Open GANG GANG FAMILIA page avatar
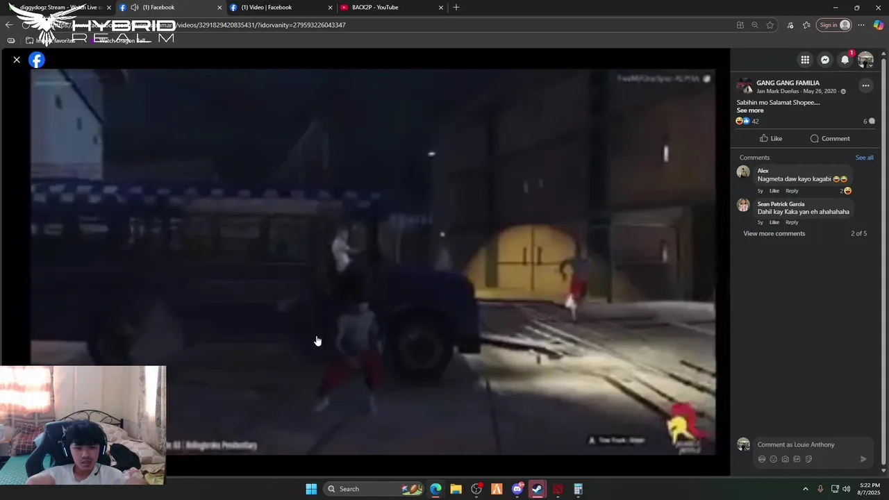Image resolution: width=889 pixels, height=500 pixels. tap(745, 86)
